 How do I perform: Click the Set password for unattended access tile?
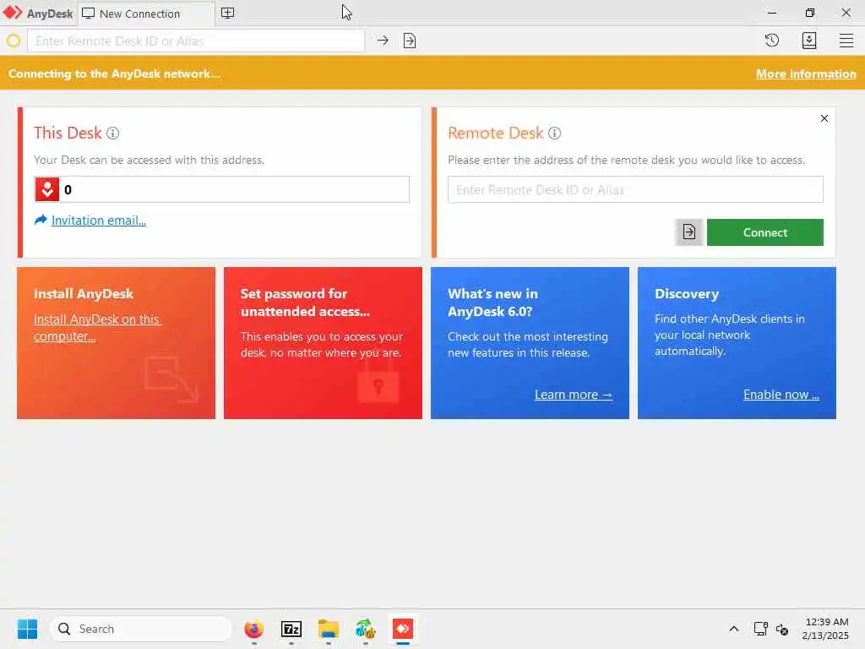click(x=324, y=343)
